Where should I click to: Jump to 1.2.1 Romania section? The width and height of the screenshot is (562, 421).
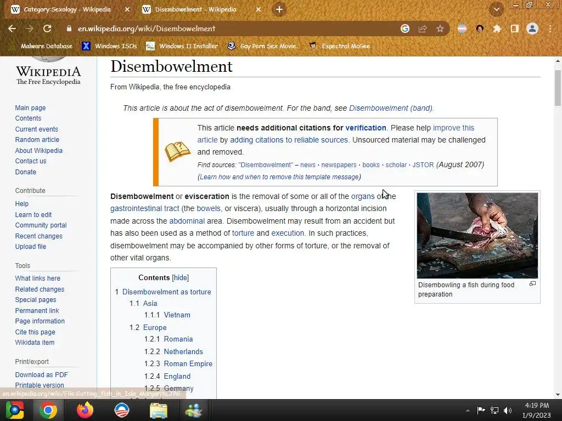178,339
